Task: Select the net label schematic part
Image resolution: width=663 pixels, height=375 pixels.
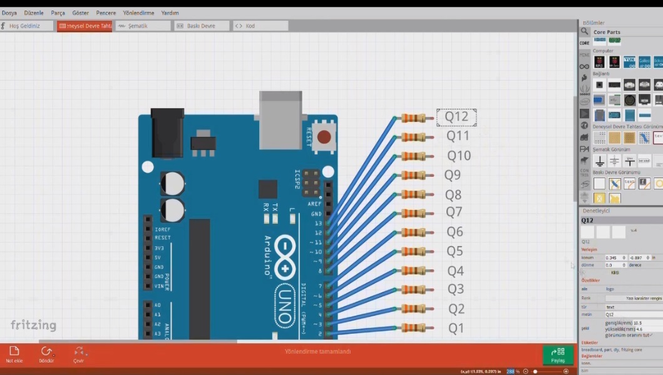Action: tap(644, 161)
